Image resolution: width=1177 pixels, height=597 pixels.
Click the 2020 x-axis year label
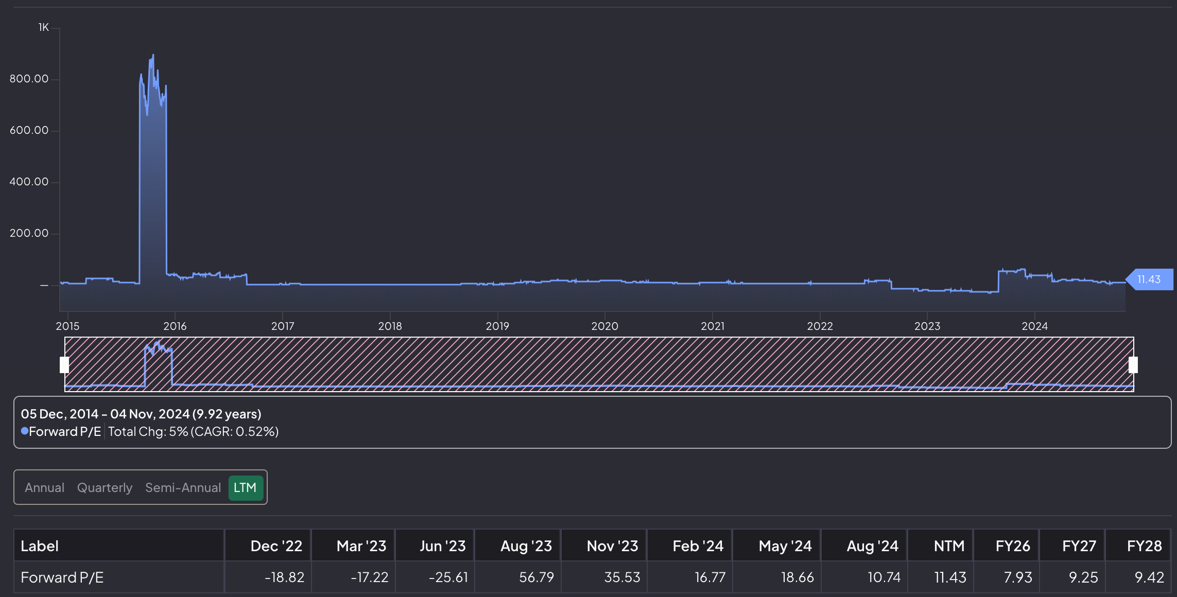(x=604, y=326)
